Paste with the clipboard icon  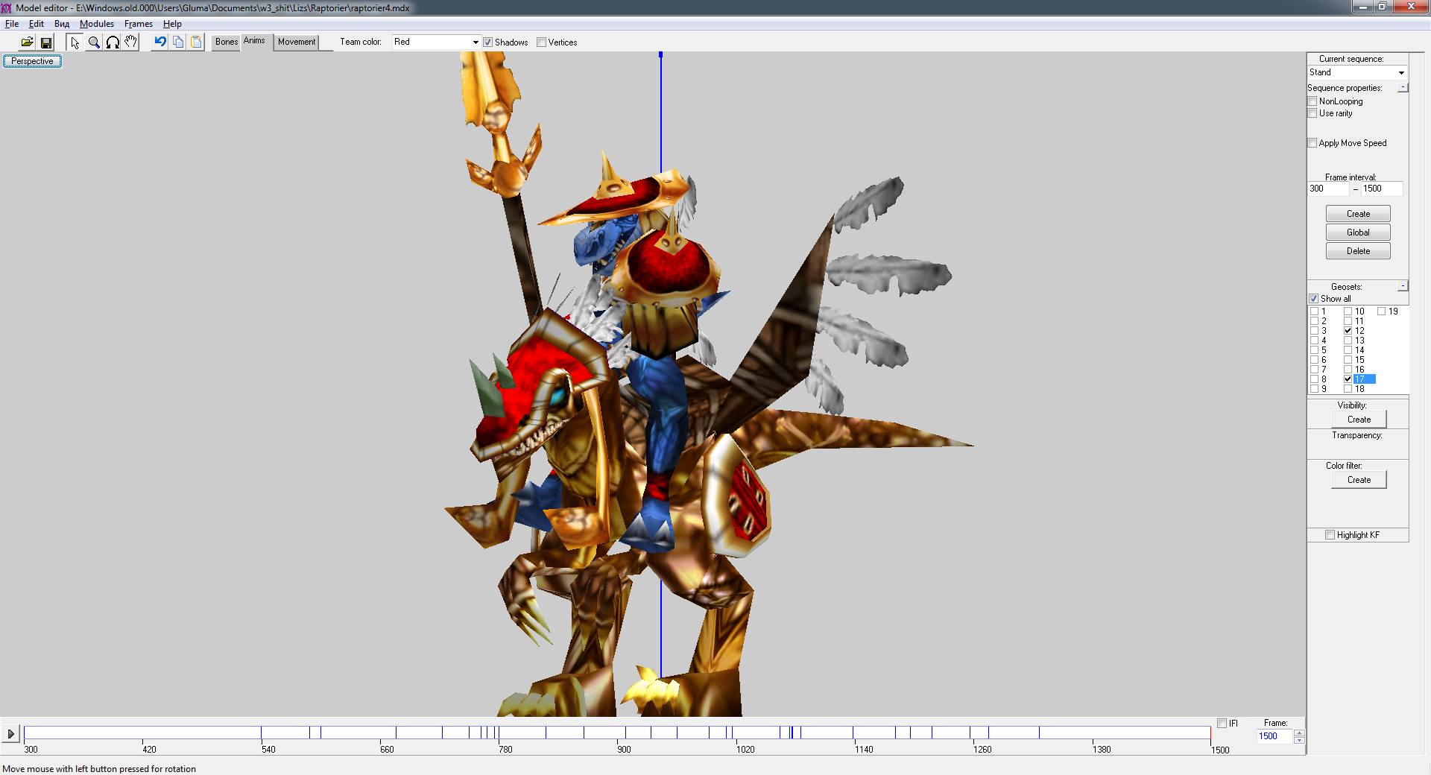(196, 42)
